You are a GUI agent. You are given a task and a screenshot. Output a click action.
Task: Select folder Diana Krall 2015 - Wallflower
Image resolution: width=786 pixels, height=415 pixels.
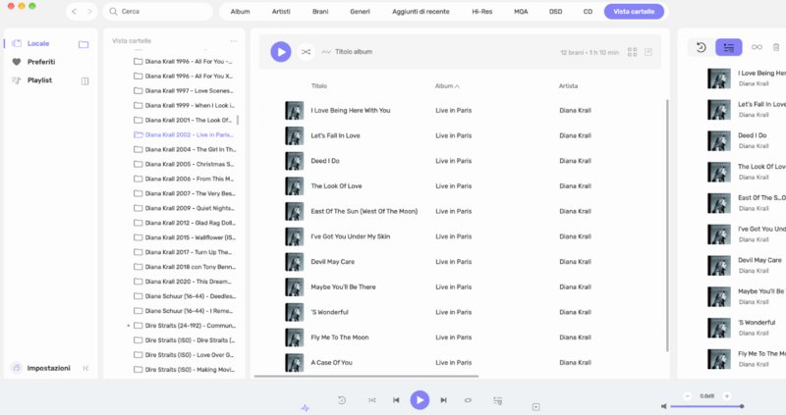point(185,237)
